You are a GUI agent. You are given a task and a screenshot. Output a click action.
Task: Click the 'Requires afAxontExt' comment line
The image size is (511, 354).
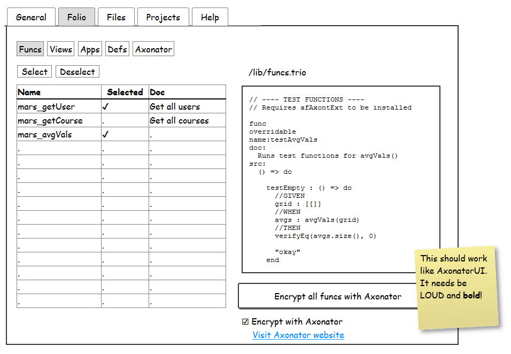[330, 107]
